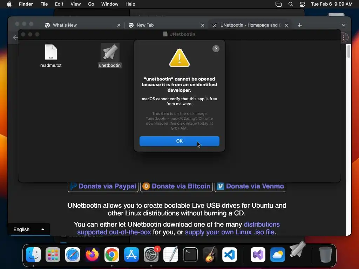Click Donate via Venmo button
Viewport: 359px width, 269px height.
coord(250,186)
